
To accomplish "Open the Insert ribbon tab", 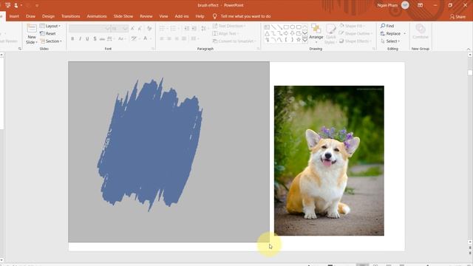I will (14, 16).
